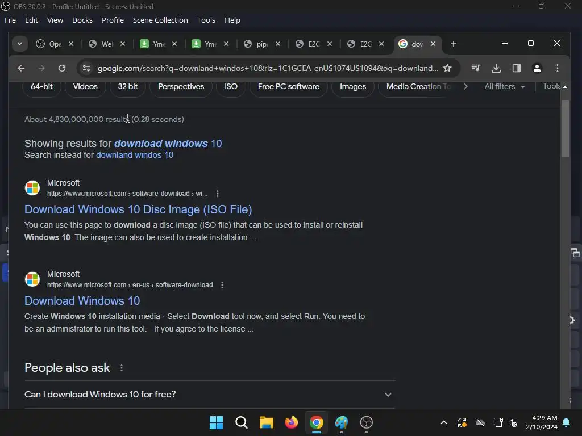Open the Windows Start menu
This screenshot has height=436, width=582.
(216, 422)
